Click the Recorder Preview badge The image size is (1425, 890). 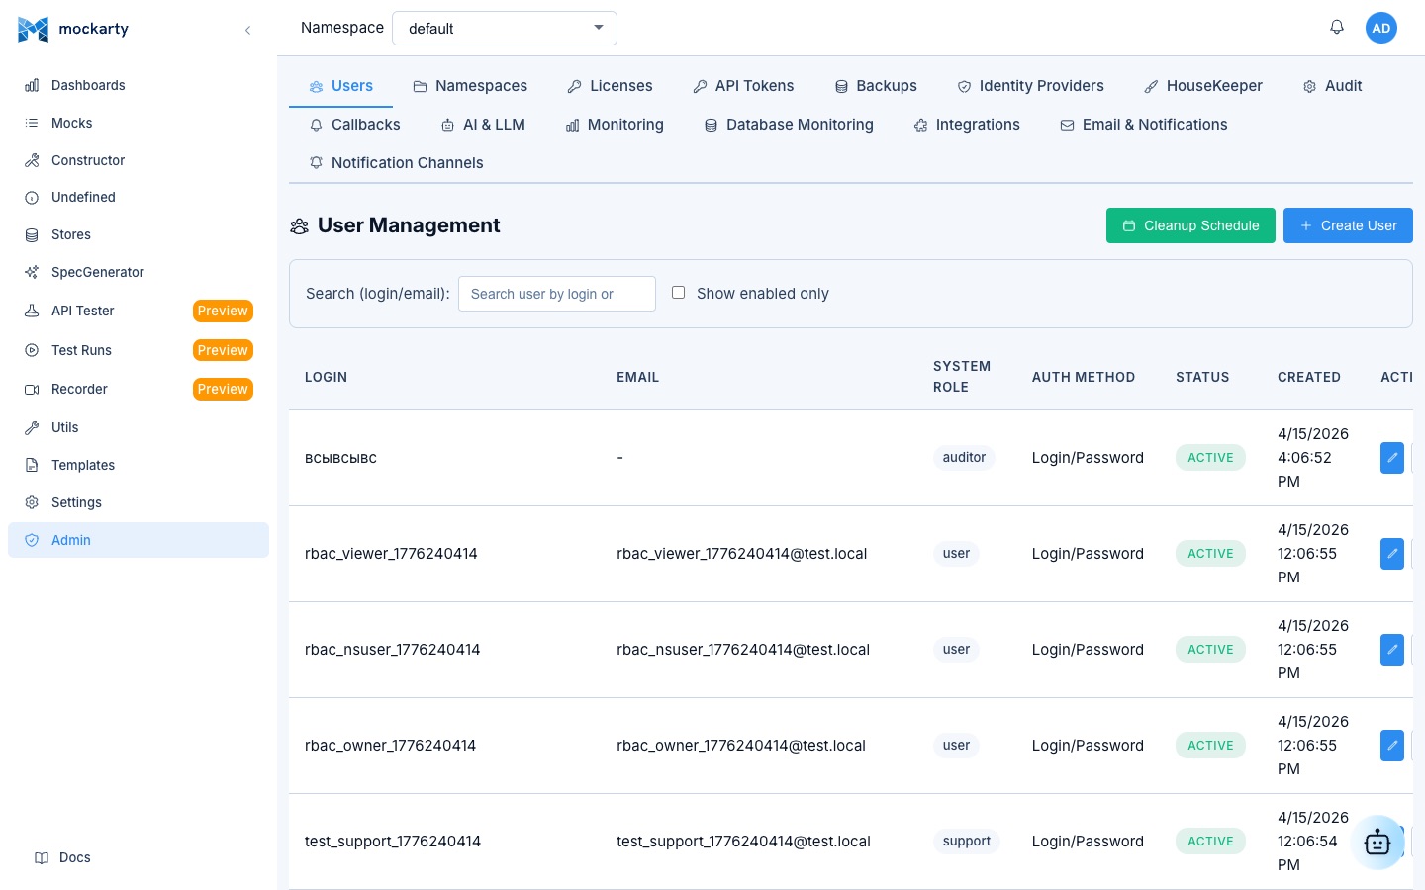point(223,389)
